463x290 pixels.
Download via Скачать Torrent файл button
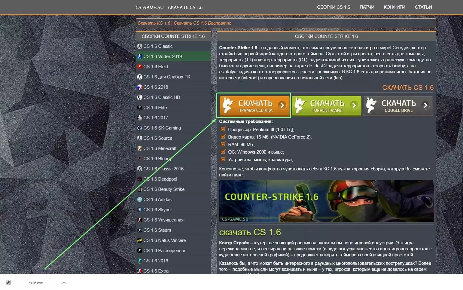point(326,105)
